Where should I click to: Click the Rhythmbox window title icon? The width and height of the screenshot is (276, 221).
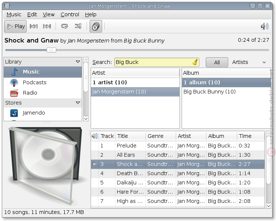[x=7, y=6]
